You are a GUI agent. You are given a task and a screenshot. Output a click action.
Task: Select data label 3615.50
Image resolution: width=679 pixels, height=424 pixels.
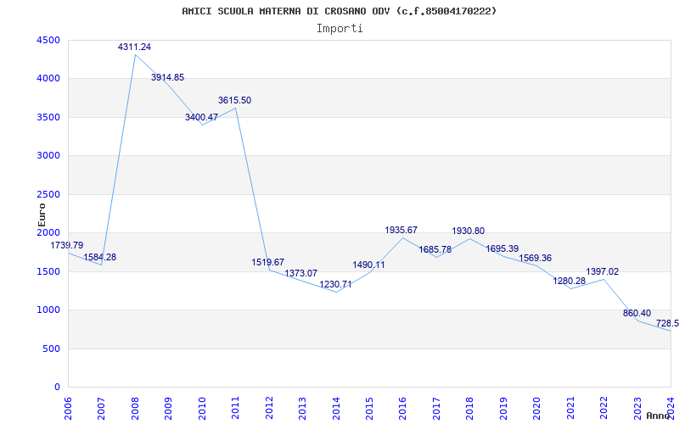coord(234,100)
